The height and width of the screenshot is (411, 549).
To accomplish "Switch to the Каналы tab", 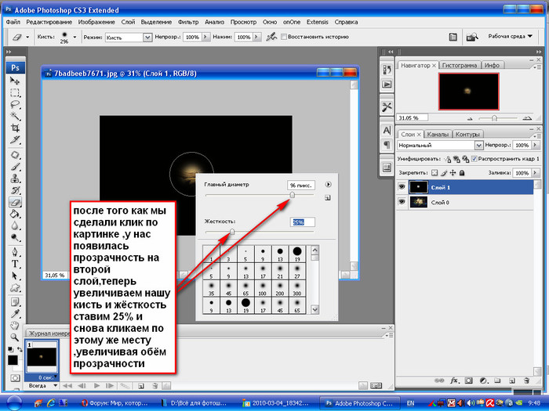I will [x=438, y=134].
